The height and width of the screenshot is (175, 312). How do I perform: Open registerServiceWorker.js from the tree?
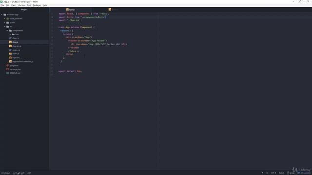point(23,62)
